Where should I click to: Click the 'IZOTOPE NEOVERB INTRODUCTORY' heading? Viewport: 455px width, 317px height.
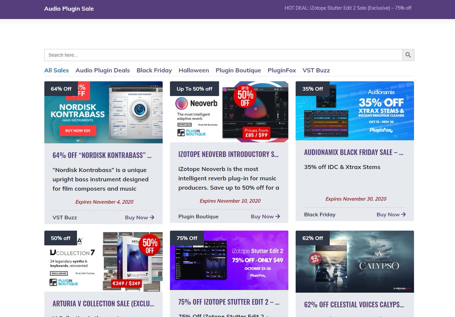[228, 154]
